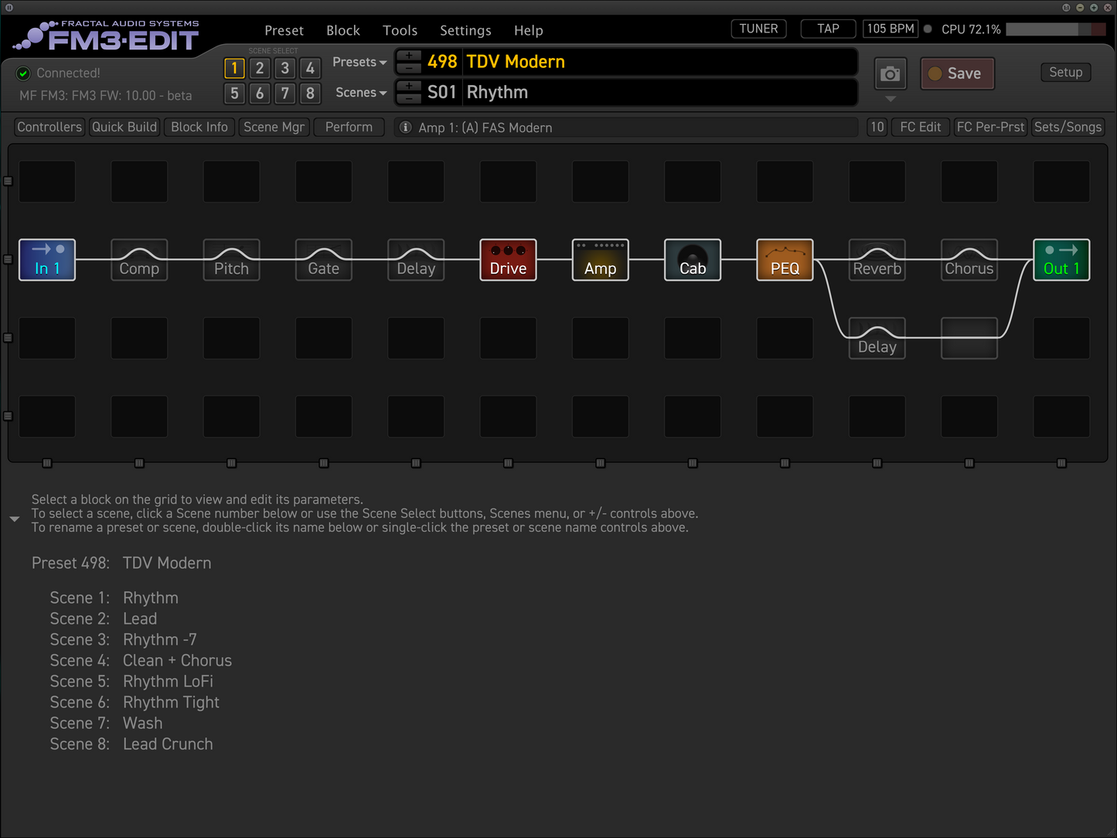This screenshot has width=1117, height=838.
Task: Select the Out 1 output block
Action: (x=1061, y=260)
